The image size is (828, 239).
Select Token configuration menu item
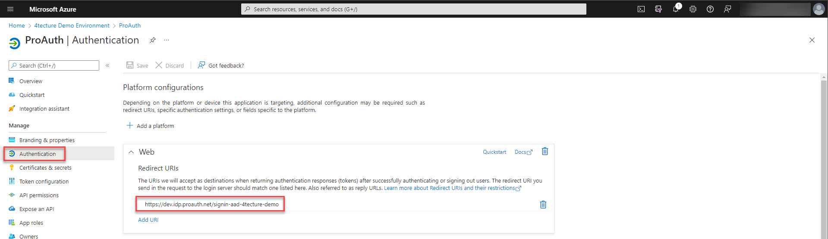(44, 182)
